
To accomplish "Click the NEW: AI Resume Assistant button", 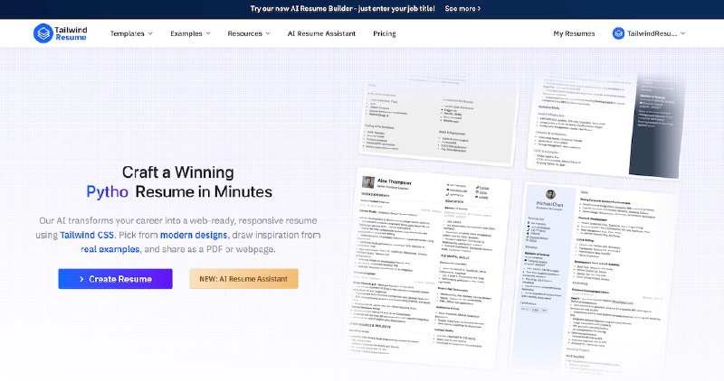I will [243, 279].
